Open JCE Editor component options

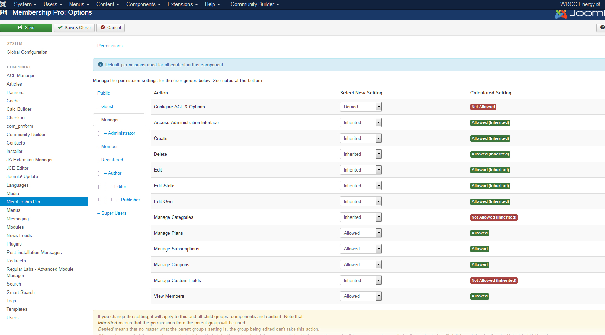click(x=18, y=168)
